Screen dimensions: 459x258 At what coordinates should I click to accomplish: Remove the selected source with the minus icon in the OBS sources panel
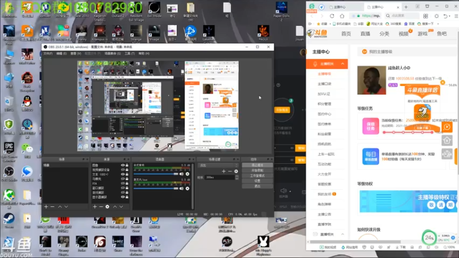(101, 207)
